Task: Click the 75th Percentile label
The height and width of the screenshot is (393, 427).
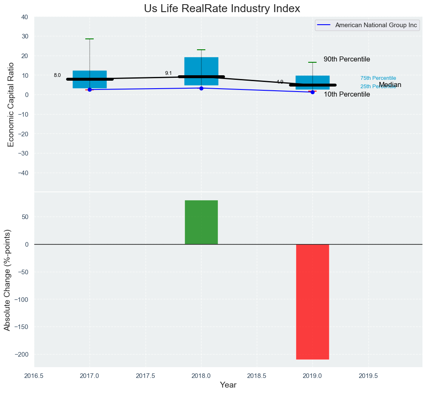Action: tap(378, 78)
